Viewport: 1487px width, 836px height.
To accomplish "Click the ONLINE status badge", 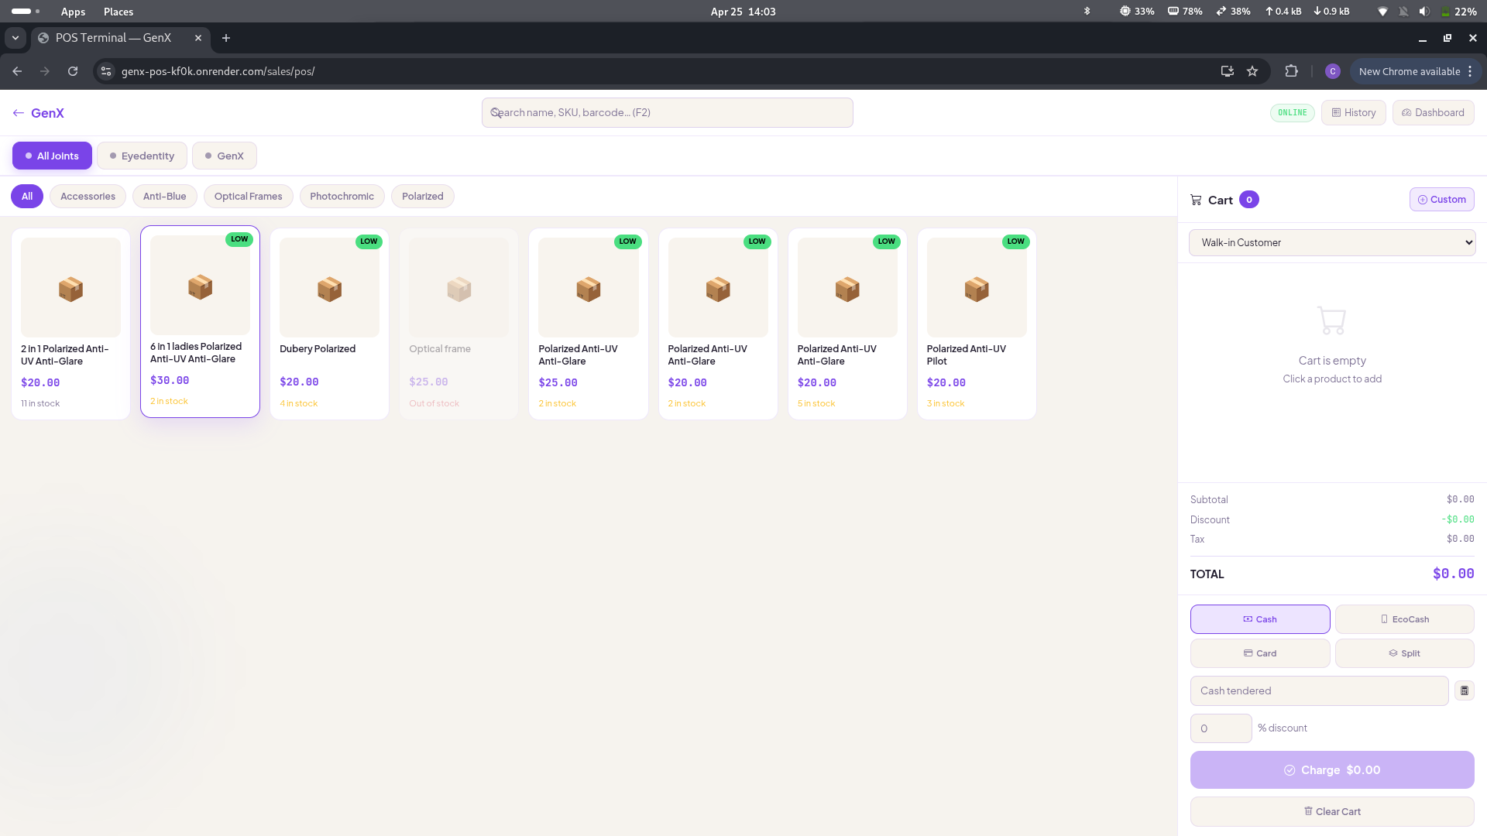I will pos(1292,113).
